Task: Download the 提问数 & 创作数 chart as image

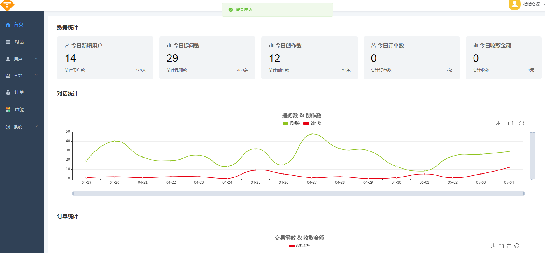Action: pos(498,123)
